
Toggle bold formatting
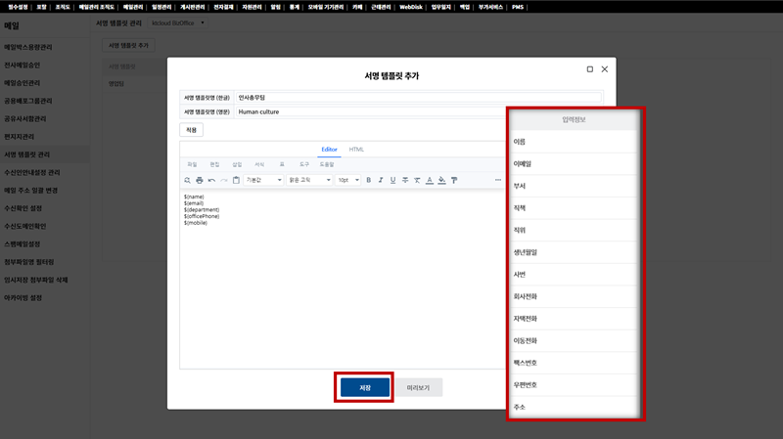[x=369, y=180]
